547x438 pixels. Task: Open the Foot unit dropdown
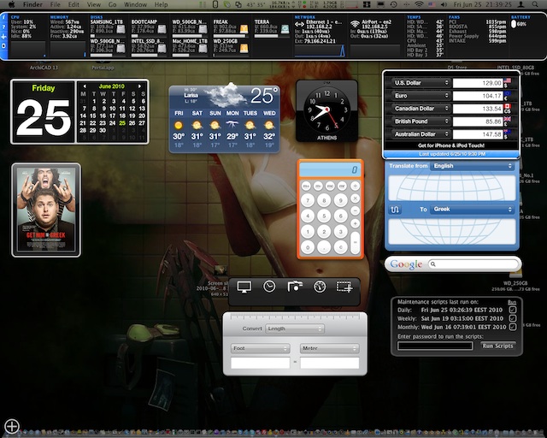point(260,348)
